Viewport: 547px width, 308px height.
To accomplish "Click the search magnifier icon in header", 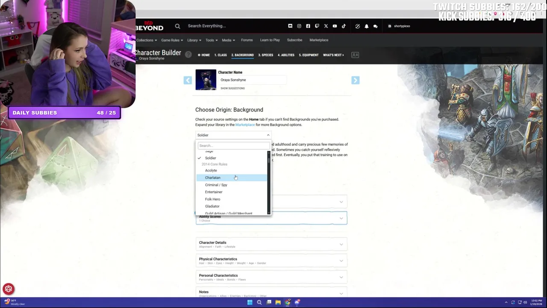I will click(177, 26).
